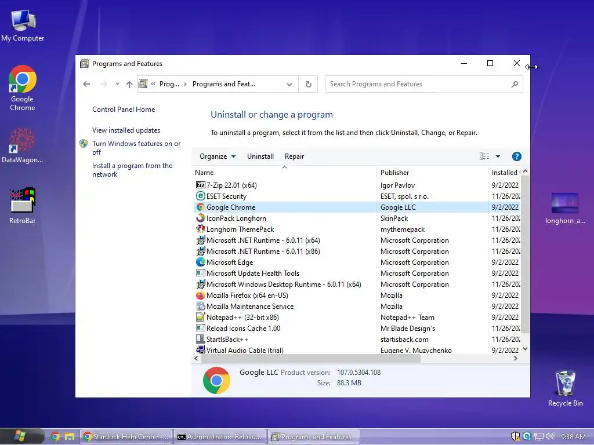Refresh the Programs and Features view
Screen dimensions: 594x445
pyautogui.click(x=309, y=84)
